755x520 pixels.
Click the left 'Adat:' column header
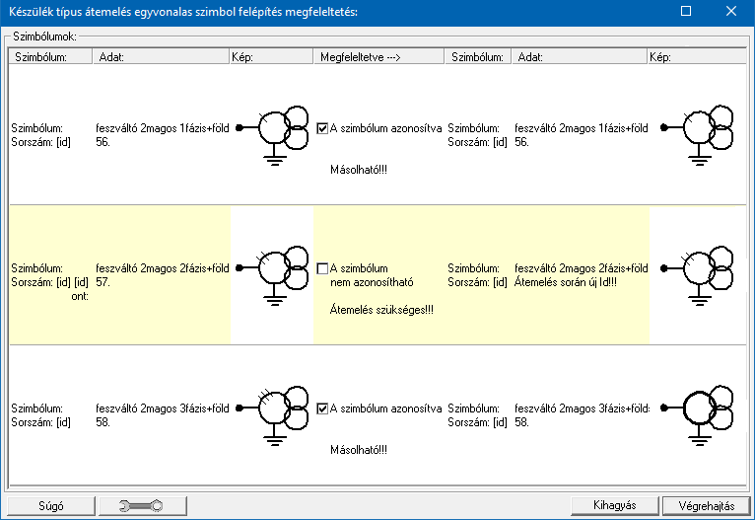coord(161,57)
